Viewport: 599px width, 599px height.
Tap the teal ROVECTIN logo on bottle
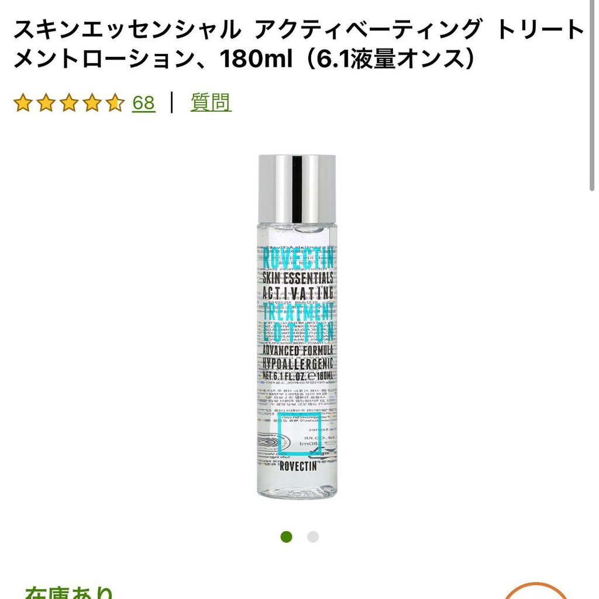(298, 258)
